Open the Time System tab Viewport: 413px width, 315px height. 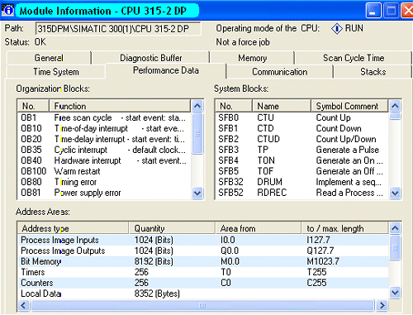point(56,72)
